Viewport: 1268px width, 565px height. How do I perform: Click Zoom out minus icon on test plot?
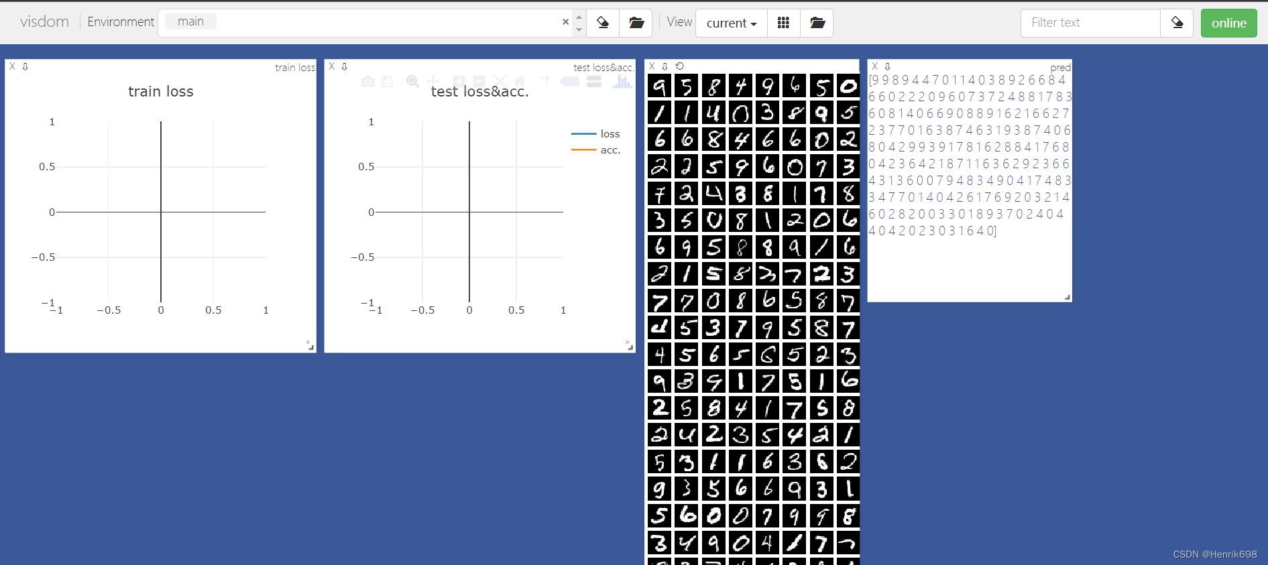point(479,82)
